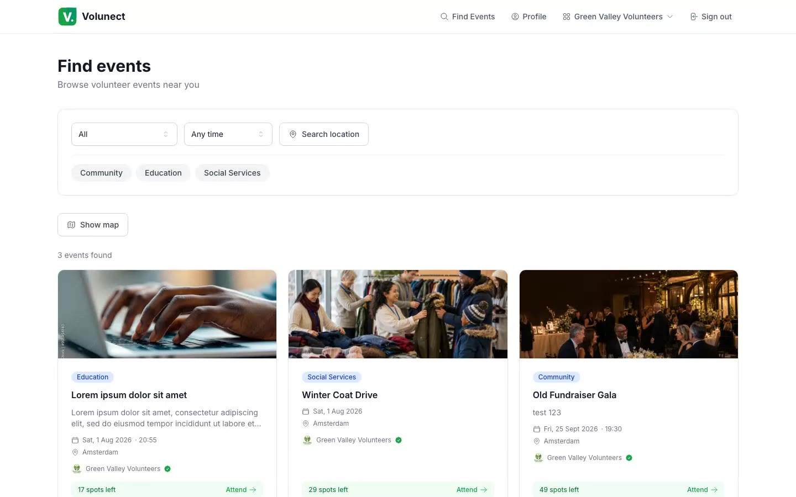Image resolution: width=796 pixels, height=497 pixels.
Task: Open the Old Fundraiser Gala title
Action: click(574, 395)
